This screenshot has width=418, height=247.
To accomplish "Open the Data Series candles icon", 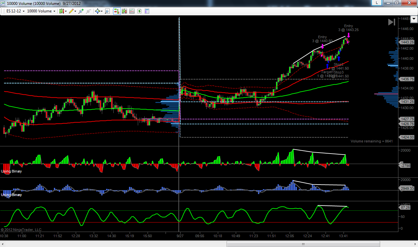I will click(x=124, y=11).
